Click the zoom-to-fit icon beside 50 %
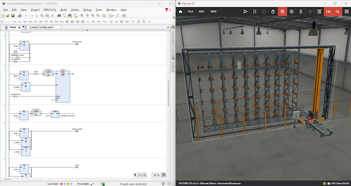The height and width of the screenshot is (186, 351). (x=164, y=175)
